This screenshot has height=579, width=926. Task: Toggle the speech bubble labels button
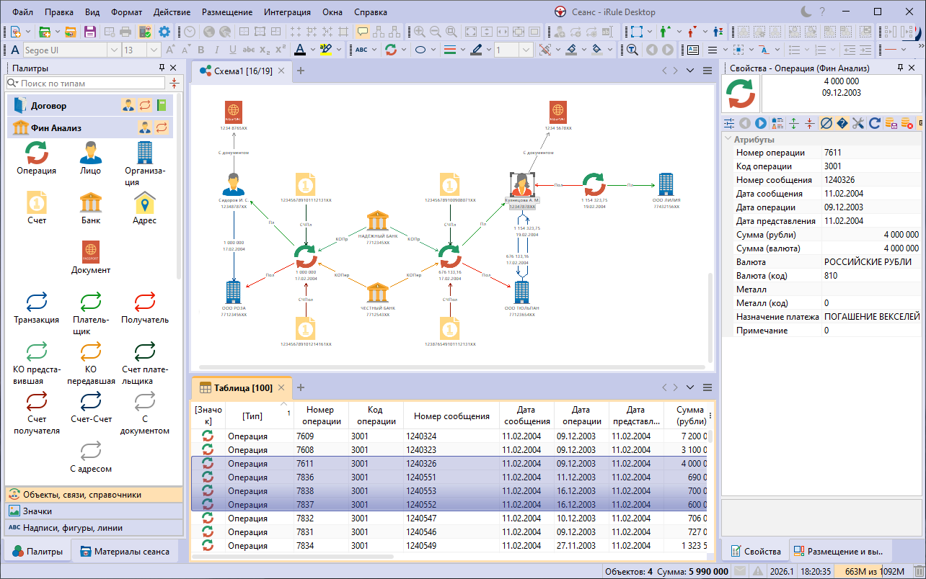pyautogui.click(x=362, y=32)
